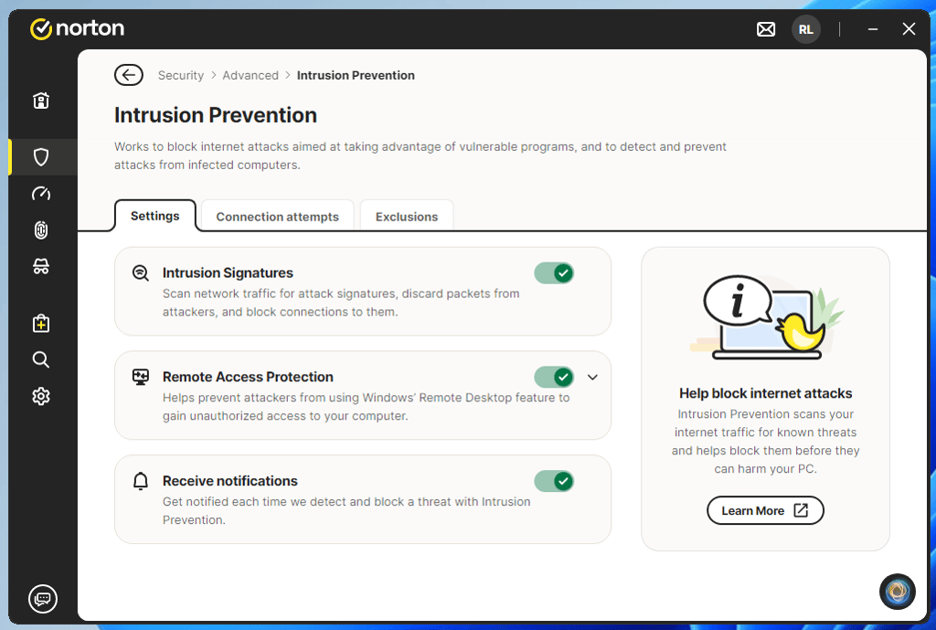Viewport: 936px width, 630px height.
Task: Expand Remote Access Protection options chevron
Action: click(592, 377)
